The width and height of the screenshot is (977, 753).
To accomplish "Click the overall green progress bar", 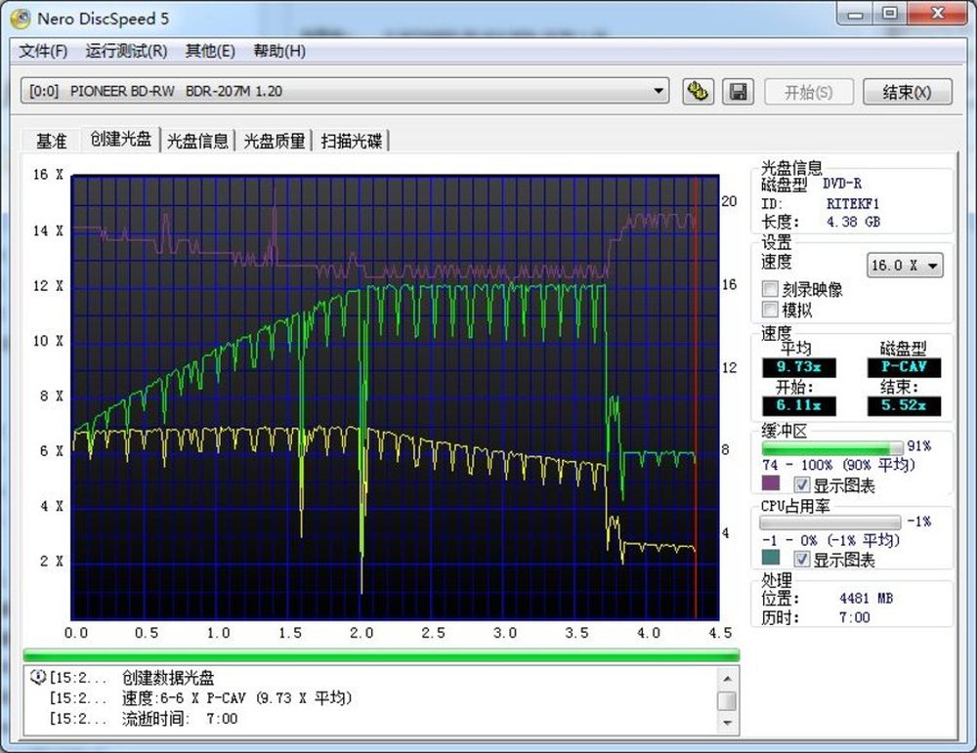I will [x=381, y=654].
